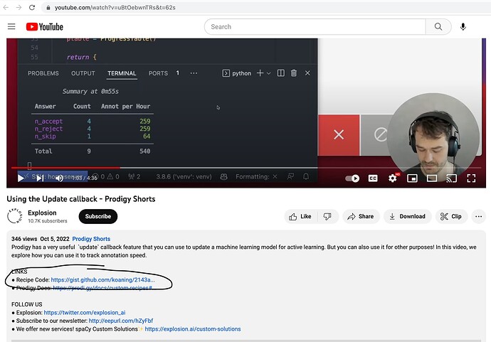The width and height of the screenshot is (491, 342).
Task: Open the Recipe Code gist.github.com link
Action: pyautogui.click(x=102, y=279)
